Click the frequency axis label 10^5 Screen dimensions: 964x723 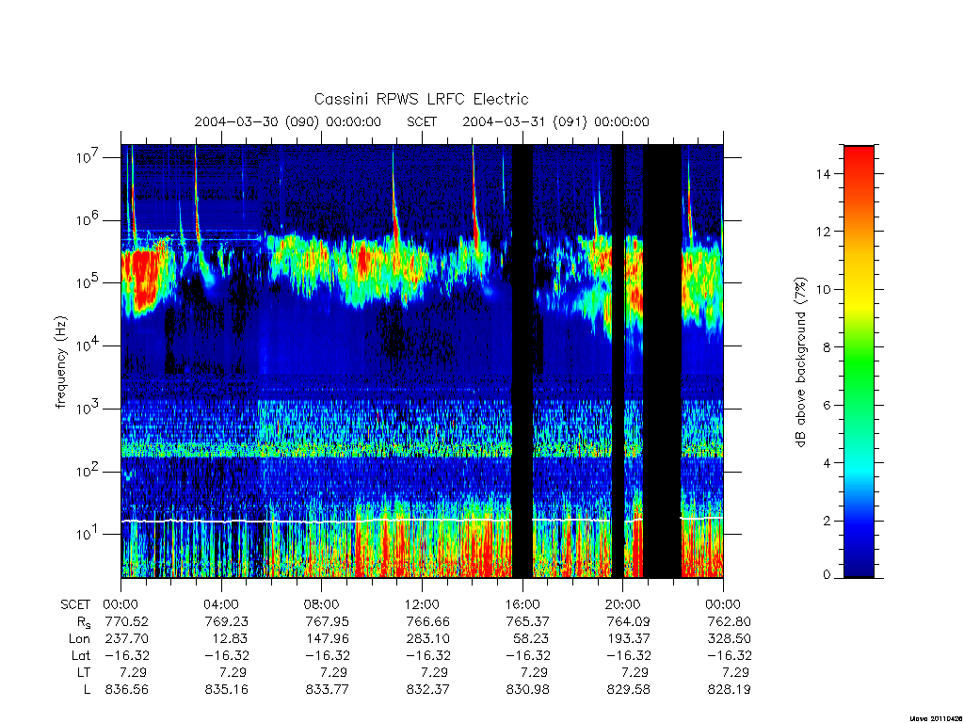(86, 282)
